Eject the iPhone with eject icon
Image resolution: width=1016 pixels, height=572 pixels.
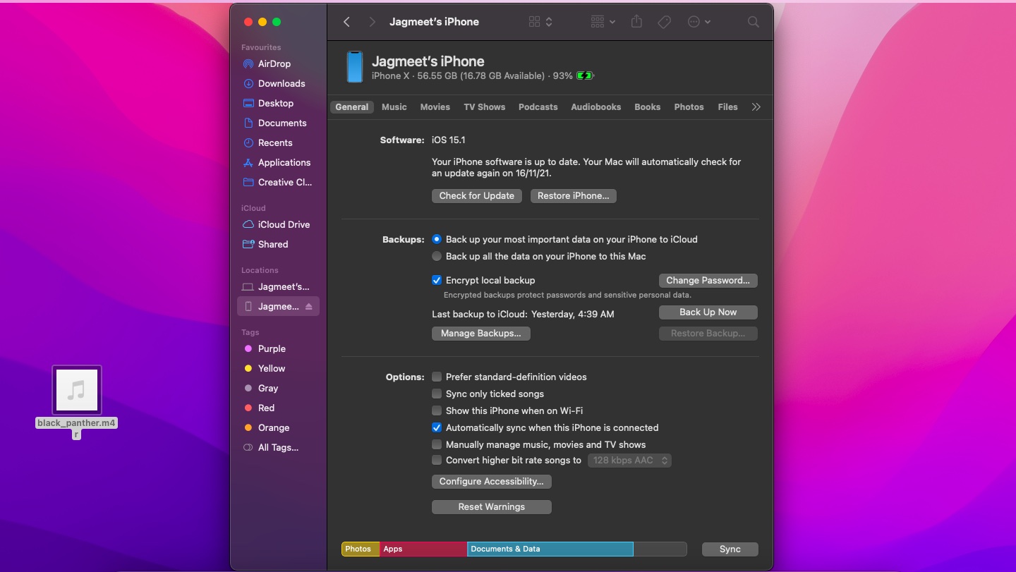[x=308, y=306]
